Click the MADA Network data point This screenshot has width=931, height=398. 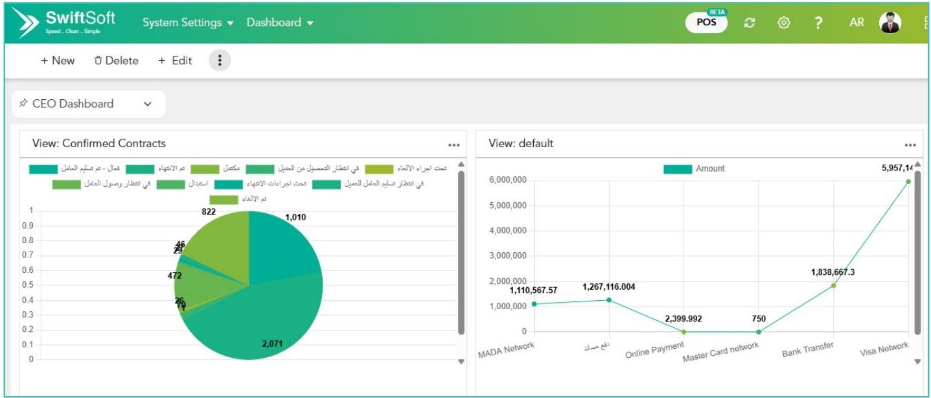tap(534, 304)
